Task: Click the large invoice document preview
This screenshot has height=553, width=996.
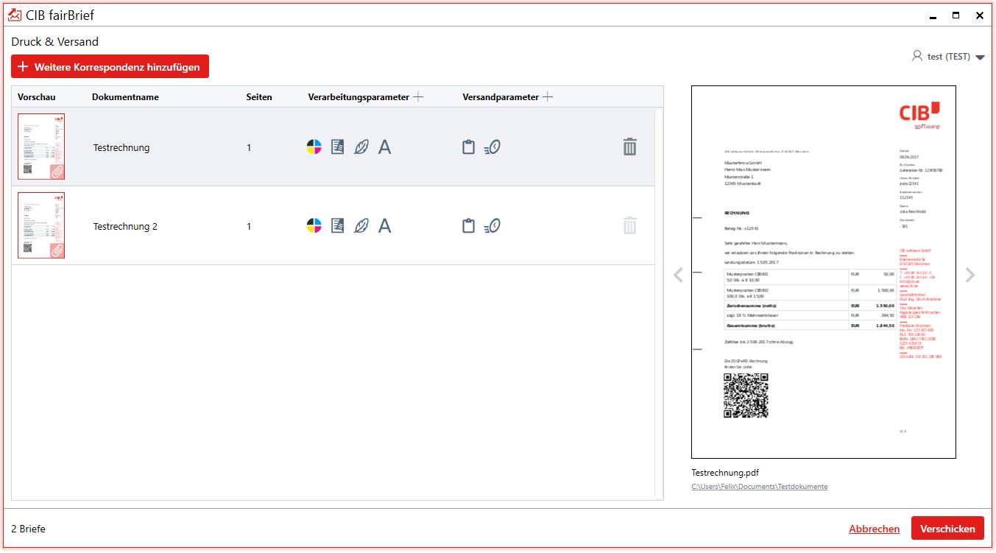Action: tap(824, 272)
